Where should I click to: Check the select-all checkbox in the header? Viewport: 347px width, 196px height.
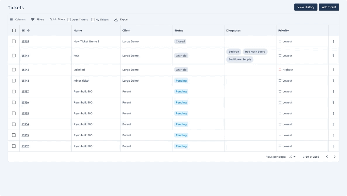14,30
